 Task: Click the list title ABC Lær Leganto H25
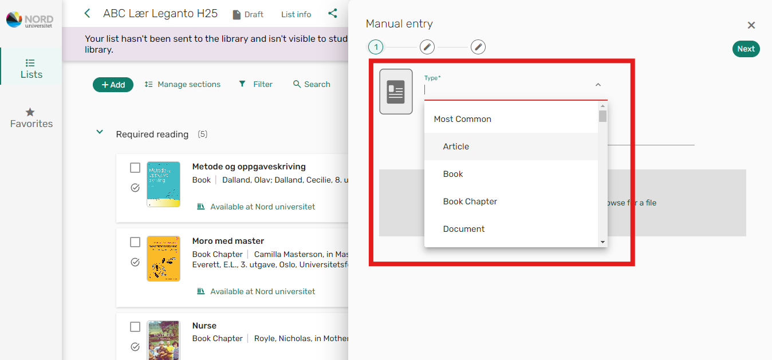pos(160,13)
